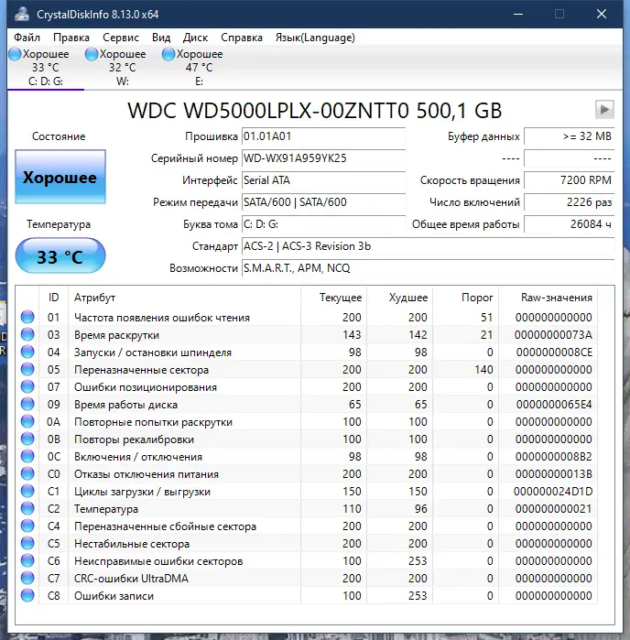Click the status icon for attribute C6

click(27, 561)
